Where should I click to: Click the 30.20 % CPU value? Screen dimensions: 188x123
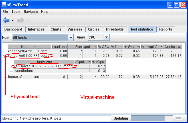click(x=105, y=77)
